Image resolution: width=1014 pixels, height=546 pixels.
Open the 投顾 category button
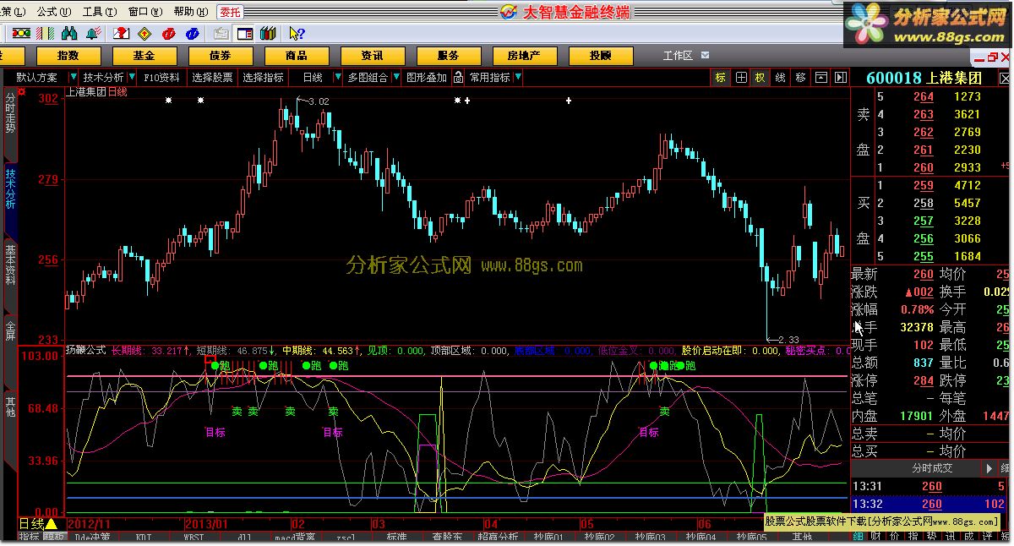tap(601, 56)
